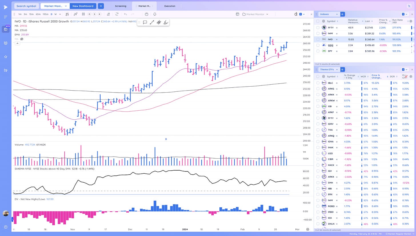Select the 65m timeframe
Screen dimensions: 416x236
(38, 14)
